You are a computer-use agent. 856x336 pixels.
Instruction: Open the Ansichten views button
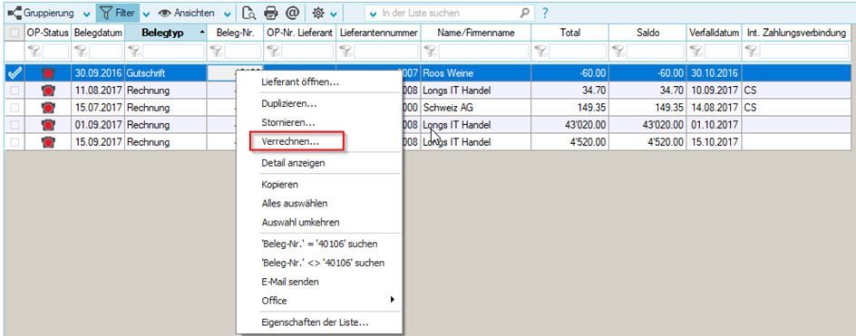187,13
